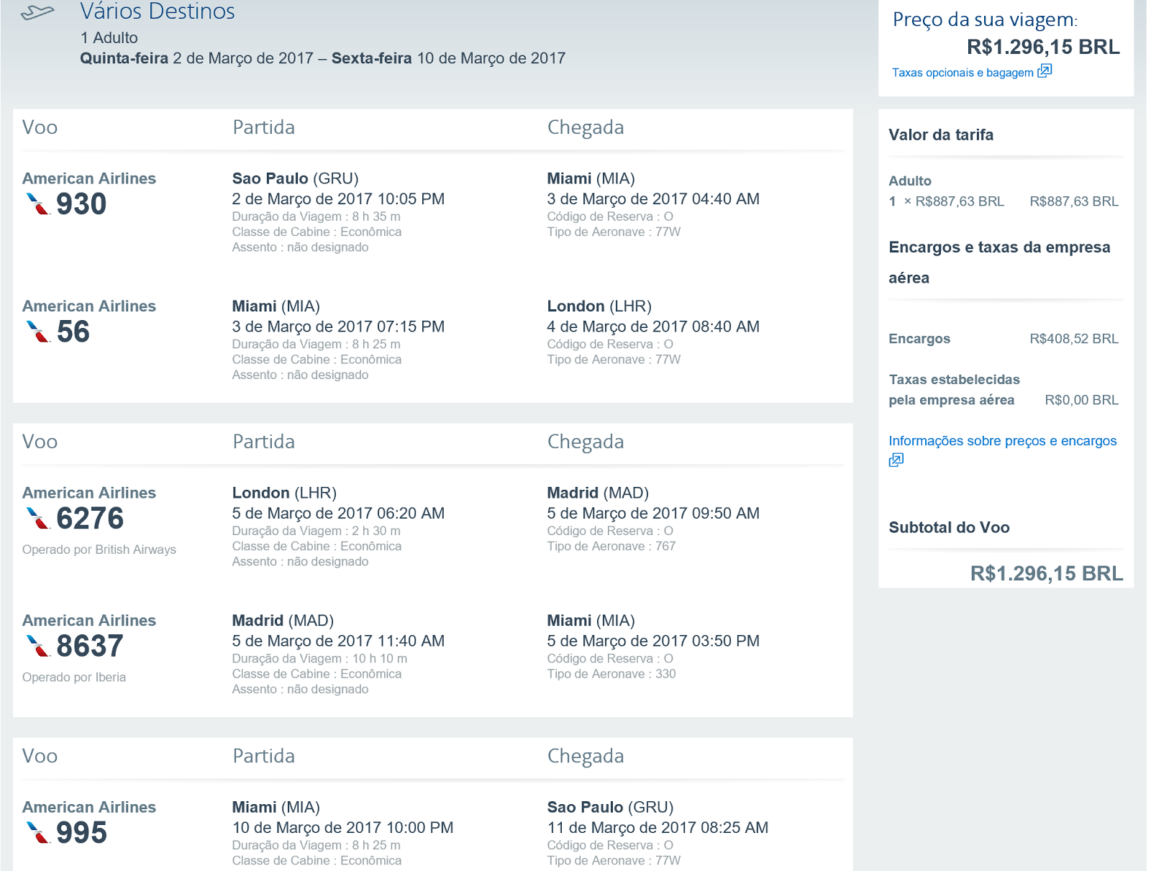This screenshot has width=1151, height=871.
Task: Click the trip date range Quinta-feira to Sexta-feira
Action: (323, 58)
